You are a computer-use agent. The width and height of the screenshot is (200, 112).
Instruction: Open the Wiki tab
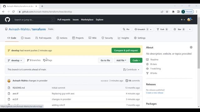92,38
